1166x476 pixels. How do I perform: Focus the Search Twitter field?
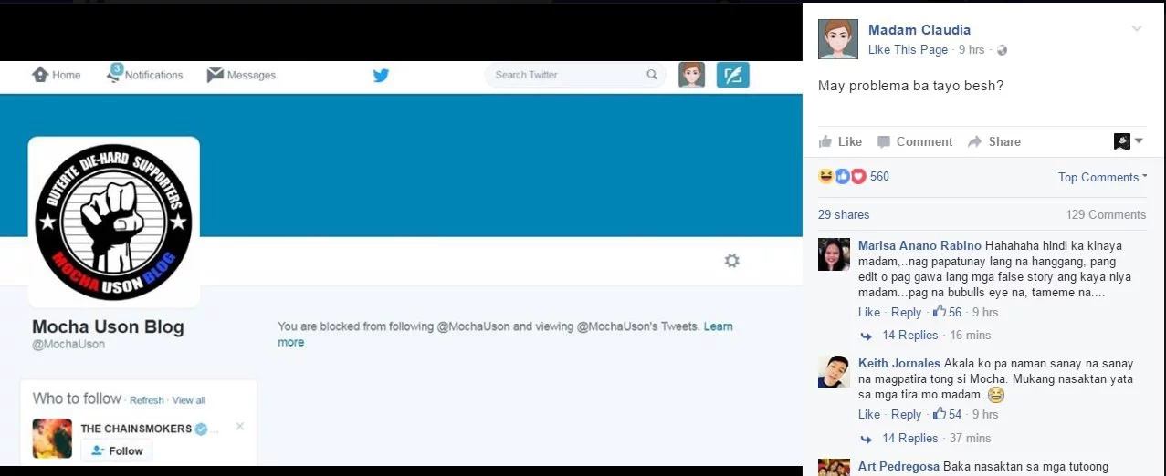click(x=575, y=75)
